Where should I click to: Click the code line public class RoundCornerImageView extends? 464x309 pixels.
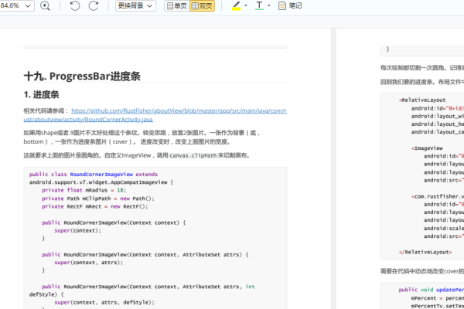click(94, 174)
